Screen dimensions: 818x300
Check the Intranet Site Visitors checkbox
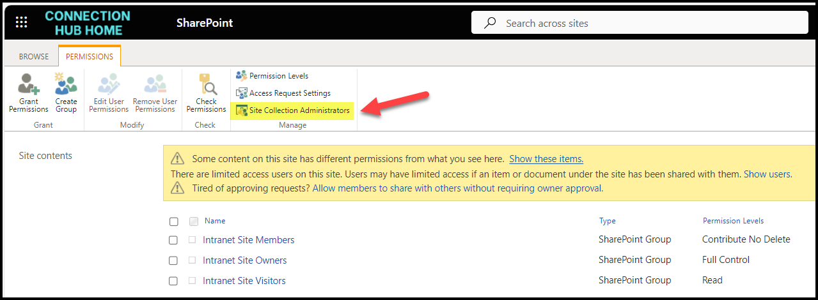[173, 281]
